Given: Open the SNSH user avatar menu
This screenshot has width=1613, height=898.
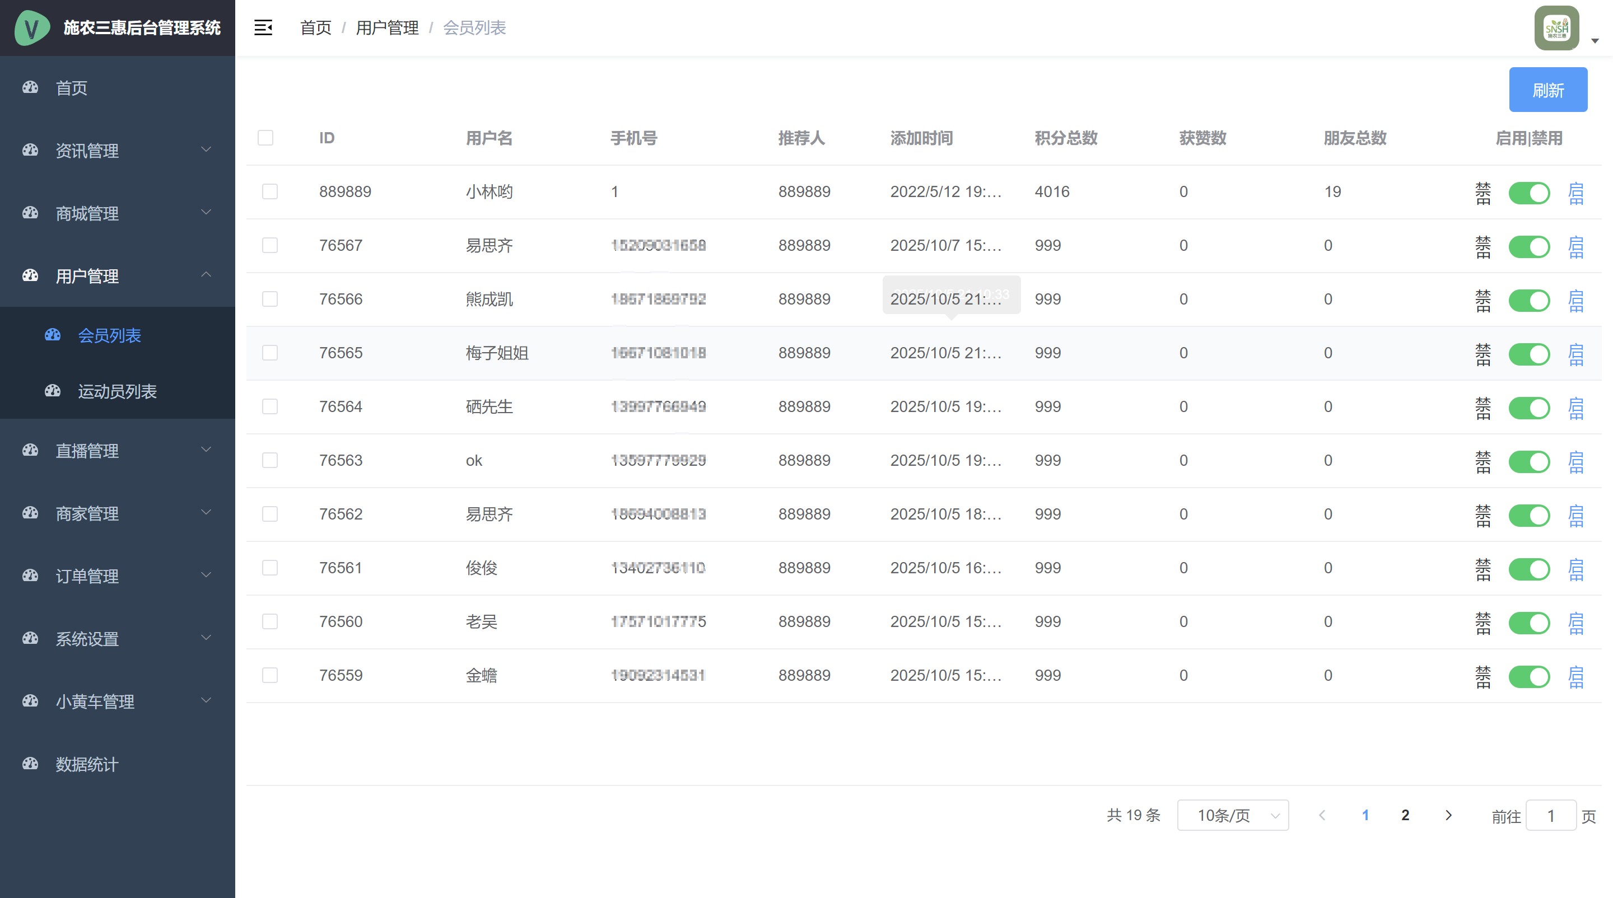Looking at the screenshot, I should coord(1557,28).
